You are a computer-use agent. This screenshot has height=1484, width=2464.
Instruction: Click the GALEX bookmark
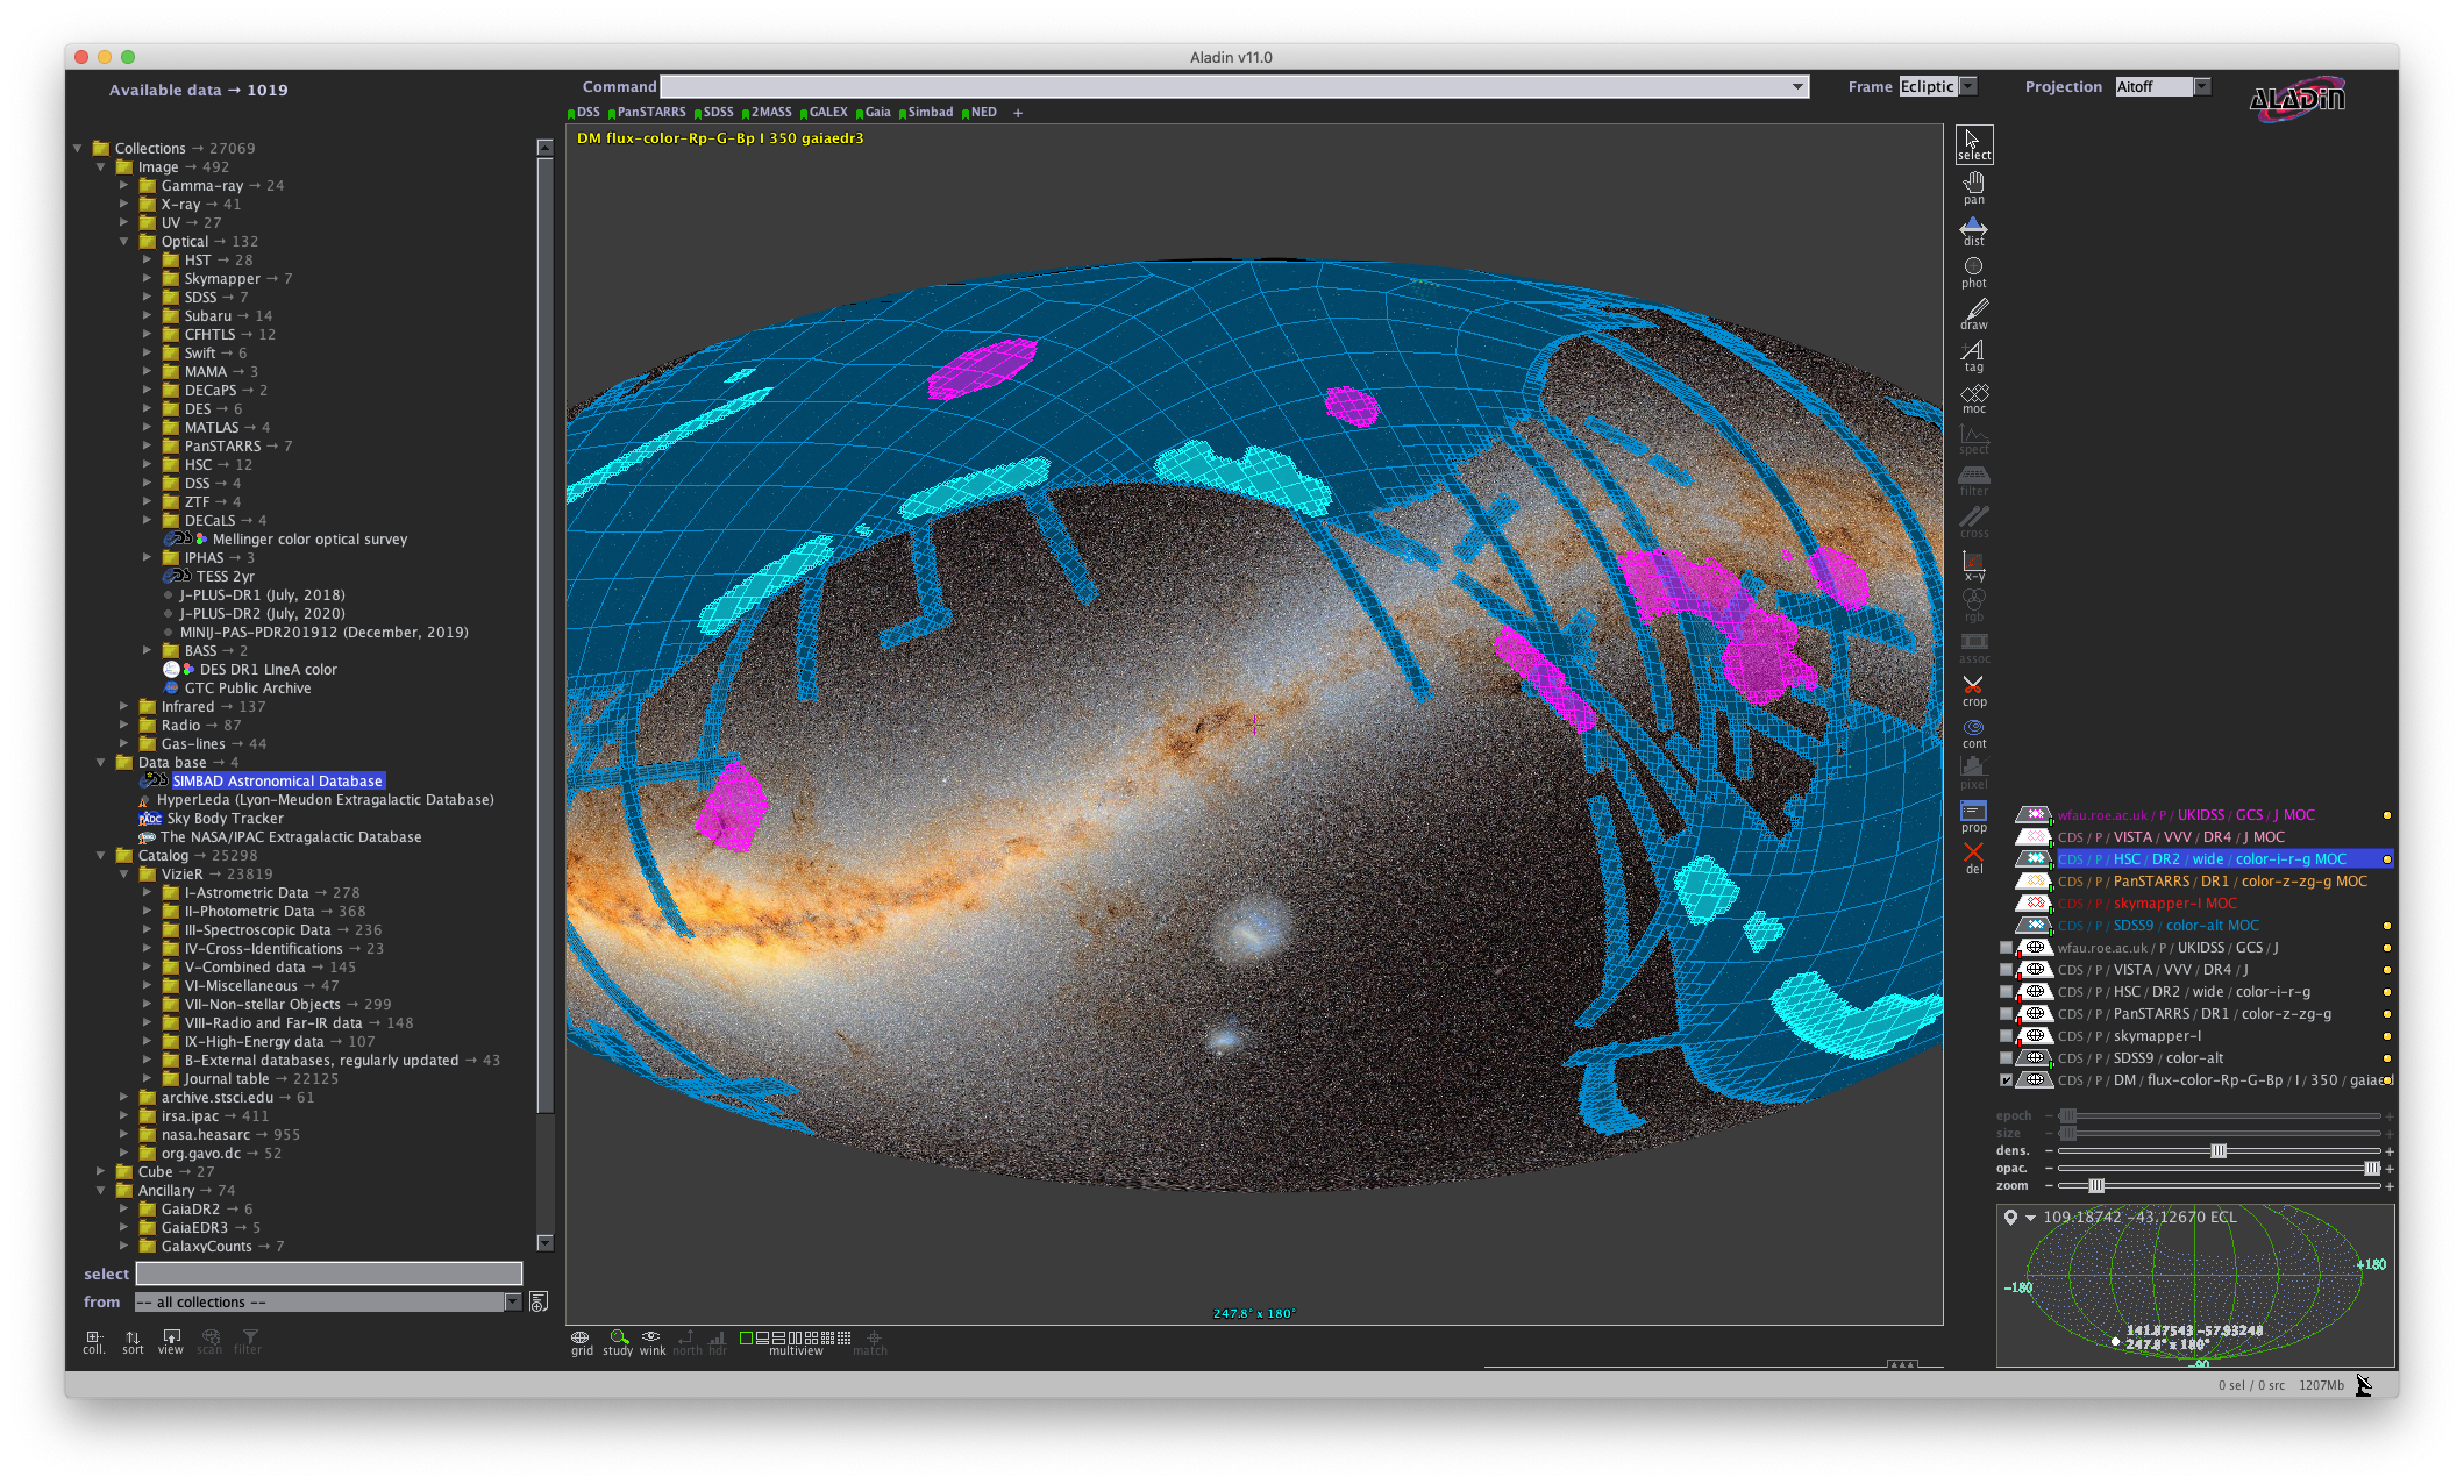pos(824,112)
